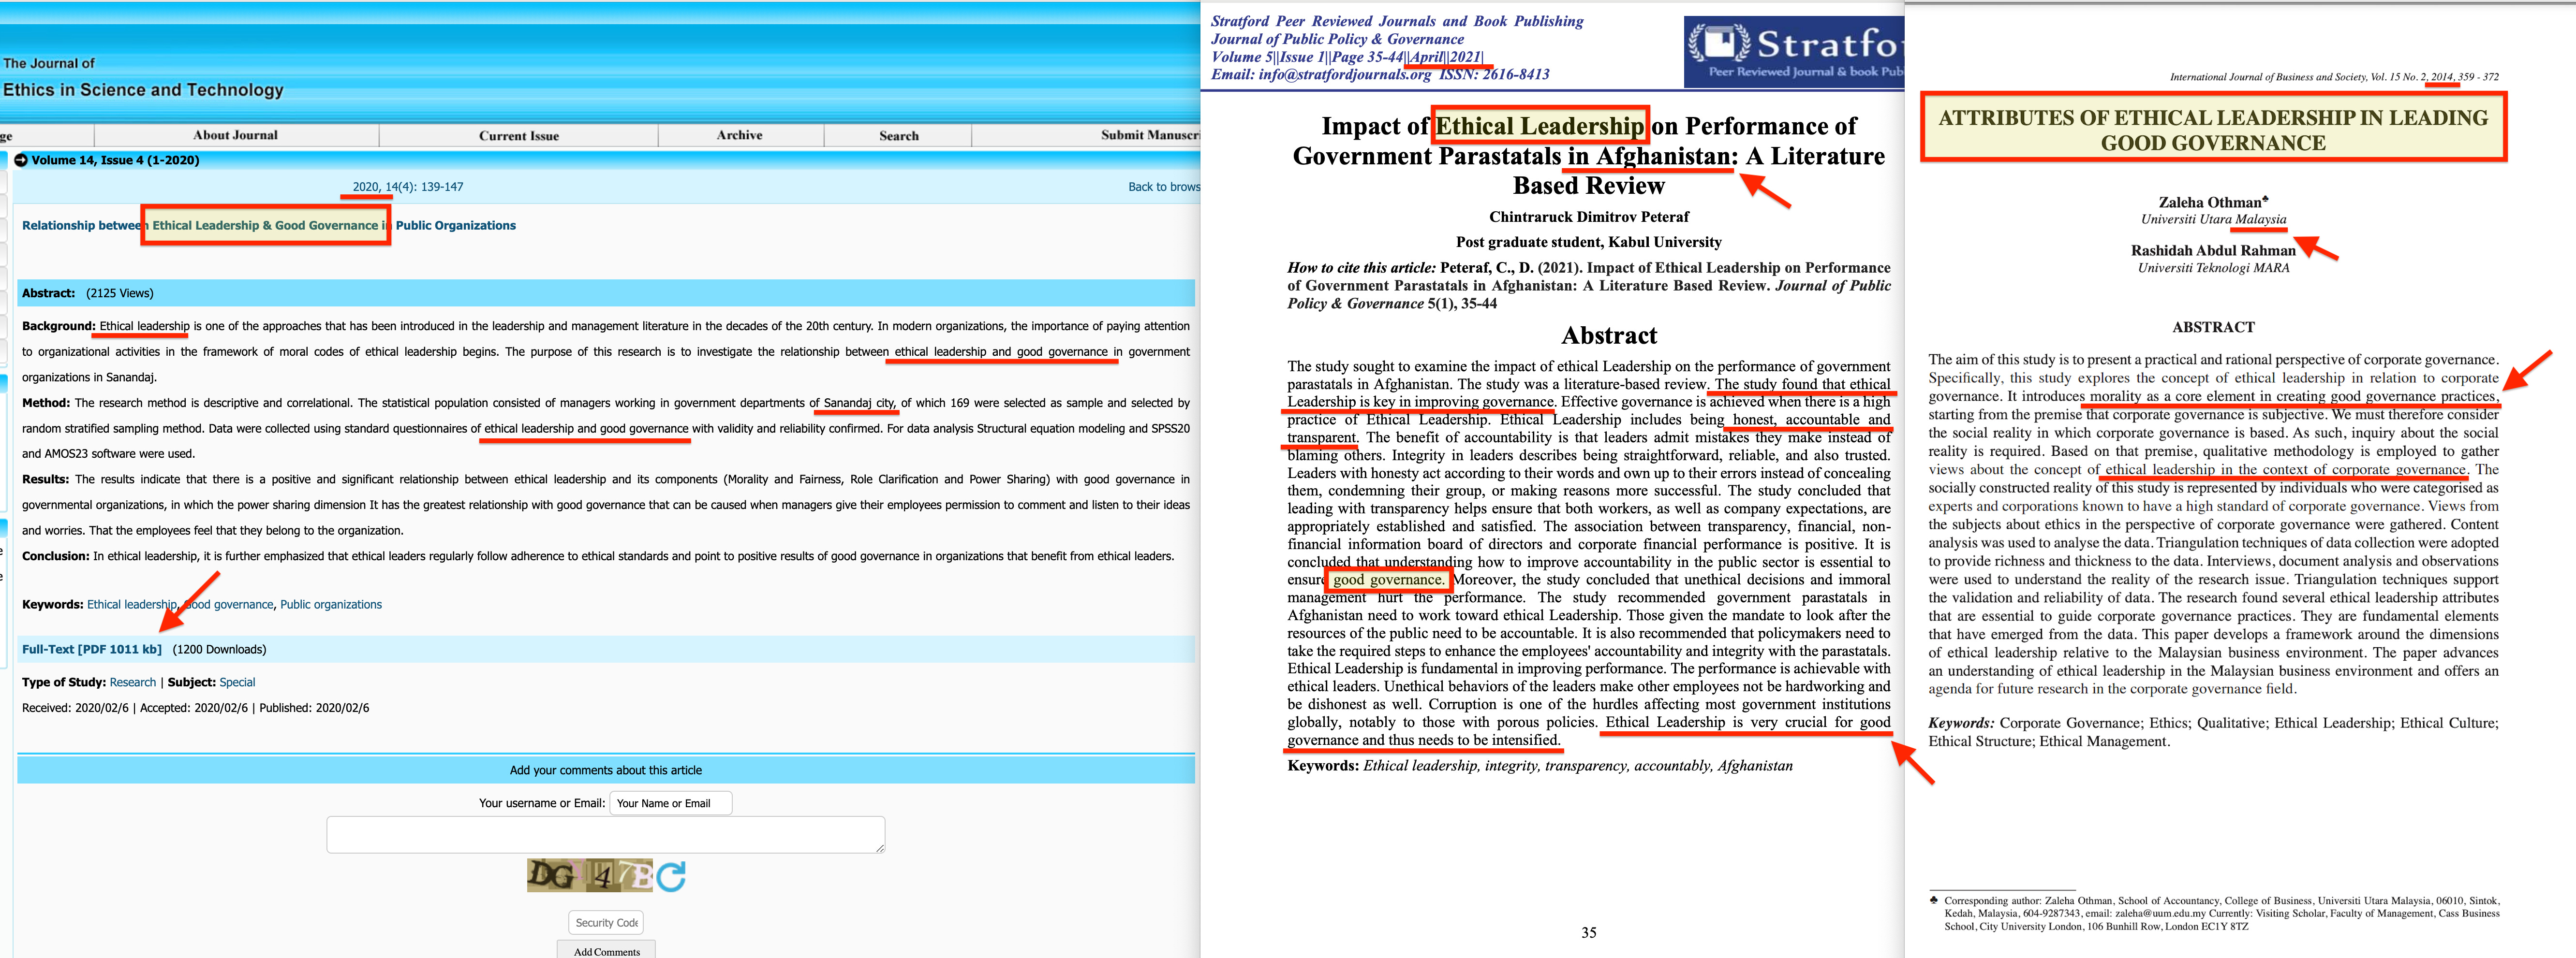
Task: Open the Search menu item
Action: (898, 135)
